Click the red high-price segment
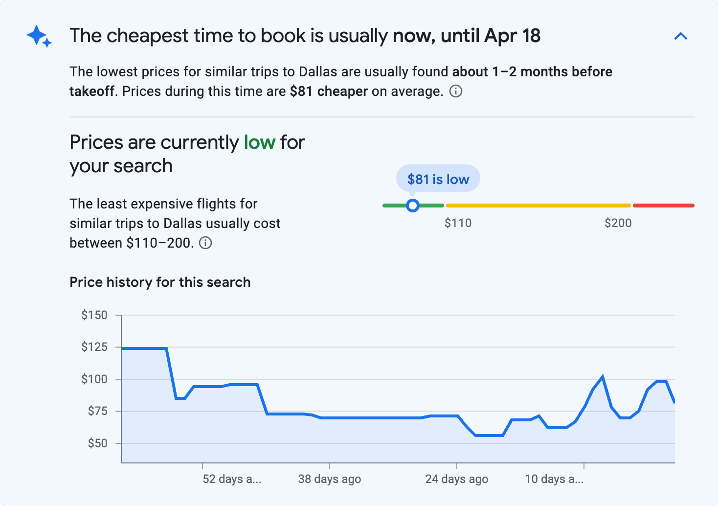Screen dimensions: 718x506 click(x=664, y=206)
